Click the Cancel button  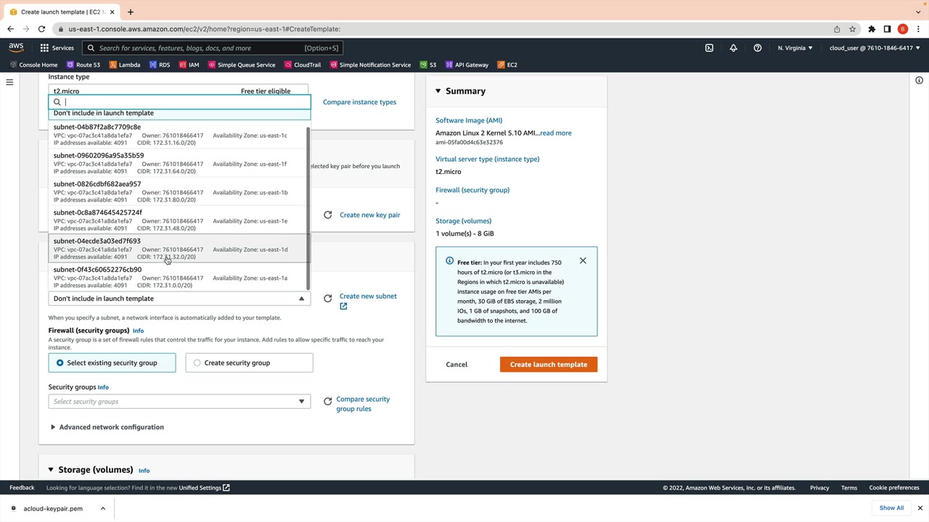(457, 364)
